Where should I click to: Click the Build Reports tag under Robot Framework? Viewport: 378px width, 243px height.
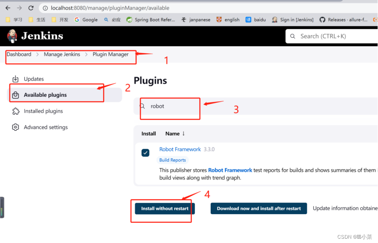coord(172,160)
